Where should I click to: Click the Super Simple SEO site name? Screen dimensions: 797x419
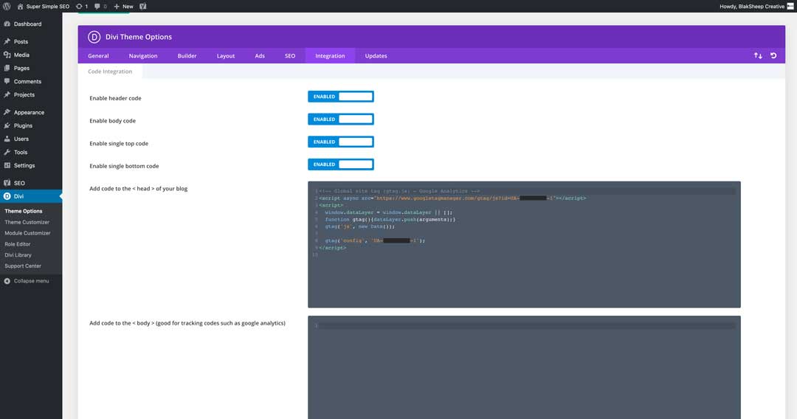(x=48, y=7)
